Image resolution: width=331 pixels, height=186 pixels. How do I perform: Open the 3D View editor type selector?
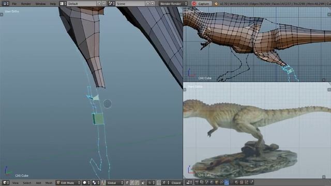pyautogui.click(x=6, y=182)
